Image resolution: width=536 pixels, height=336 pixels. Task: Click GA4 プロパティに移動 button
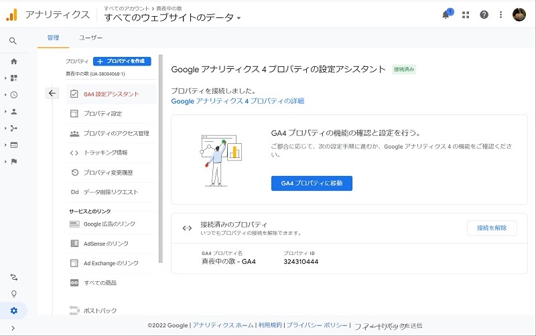point(312,183)
